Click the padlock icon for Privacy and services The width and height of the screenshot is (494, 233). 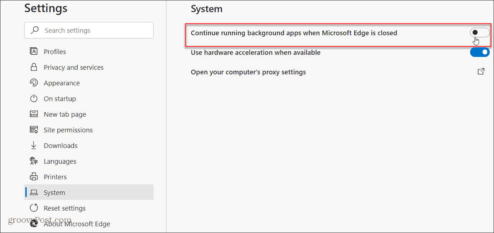34,67
